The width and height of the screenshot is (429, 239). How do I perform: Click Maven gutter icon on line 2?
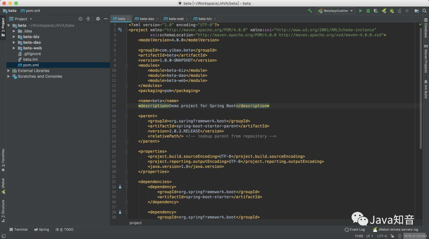pyautogui.click(x=120, y=30)
